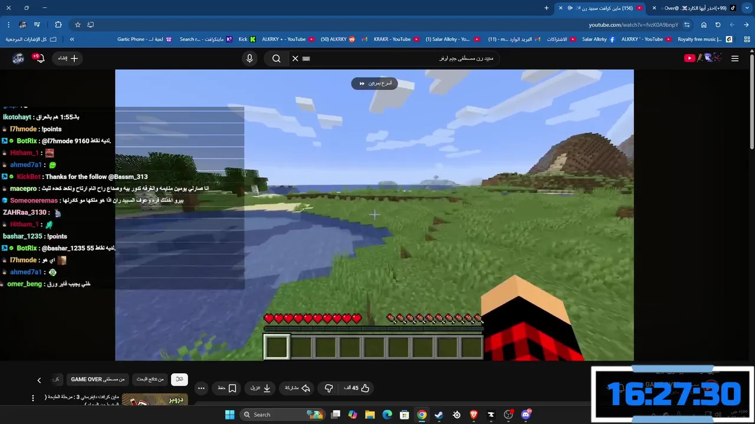The image size is (755, 424).
Task: Open the Salar Alkrky Facebook bookmark
Action: 598,39
